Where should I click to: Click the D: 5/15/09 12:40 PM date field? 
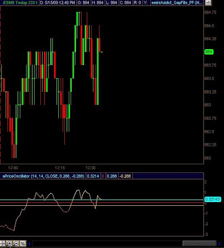coord(58,3)
